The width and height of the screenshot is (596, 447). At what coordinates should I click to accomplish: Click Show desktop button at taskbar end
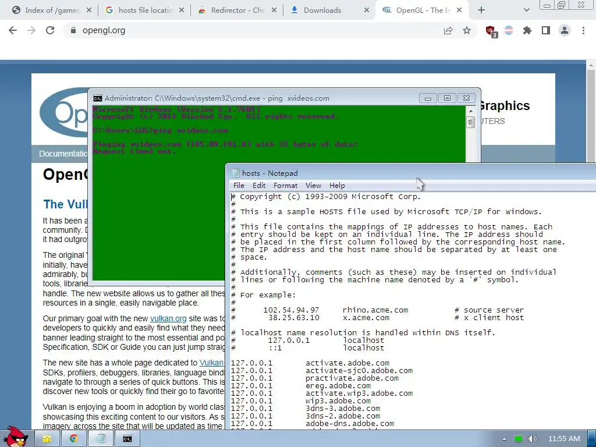click(x=592, y=439)
